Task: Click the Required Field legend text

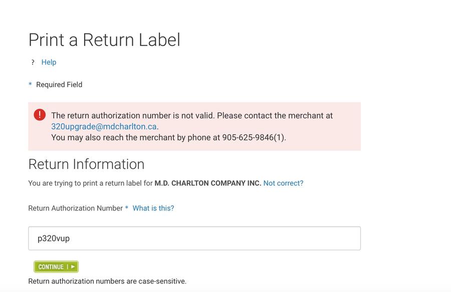Action: (x=59, y=84)
